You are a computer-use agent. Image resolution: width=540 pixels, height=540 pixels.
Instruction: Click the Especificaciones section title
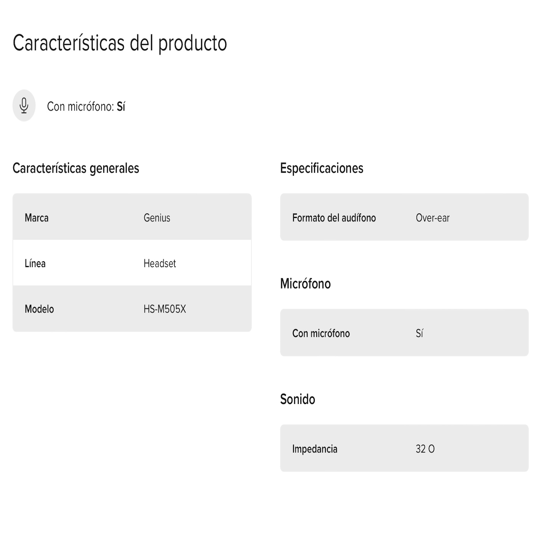tap(322, 168)
